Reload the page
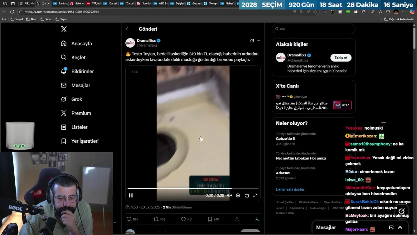The image size is (417, 235). [12, 12]
